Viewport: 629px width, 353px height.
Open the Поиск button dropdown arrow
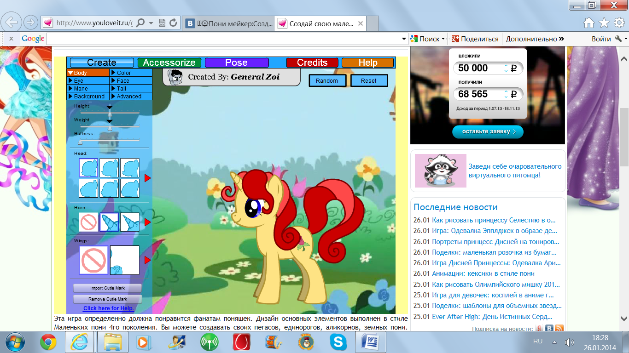coord(443,39)
